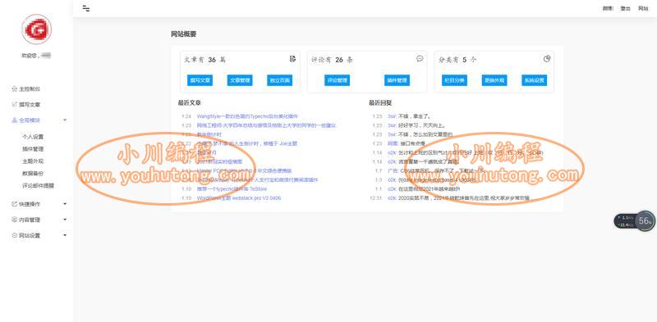Open 主题外观 submenu item
657x322 pixels.
tap(33, 161)
